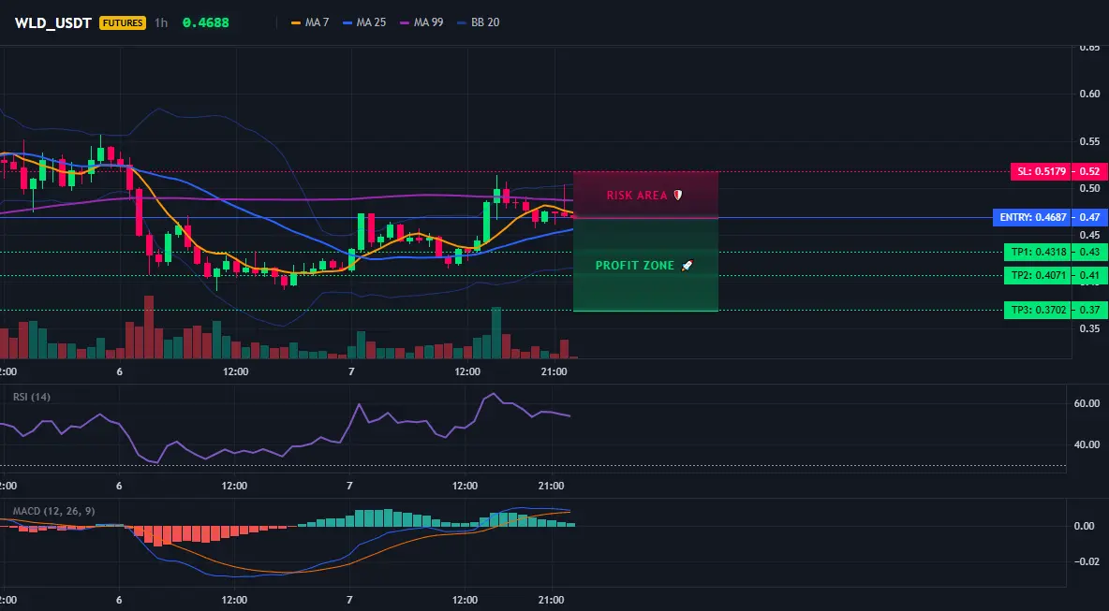The height and width of the screenshot is (611, 1109).
Task: Toggle the MA 7 legend item
Action: (x=310, y=22)
